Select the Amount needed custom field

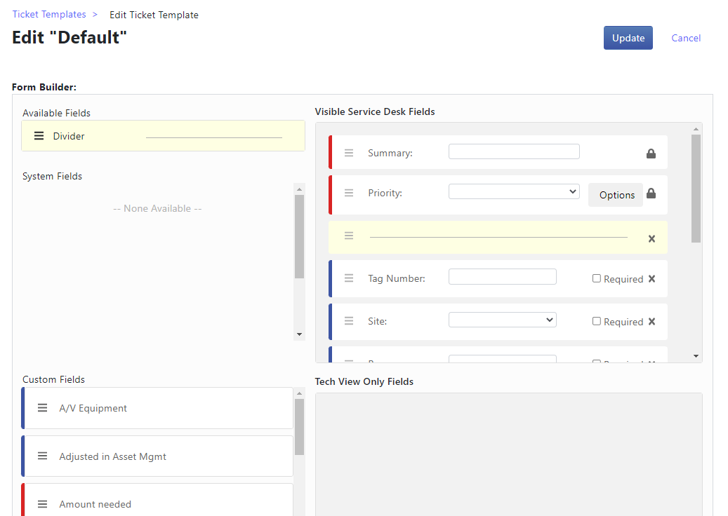coord(157,500)
